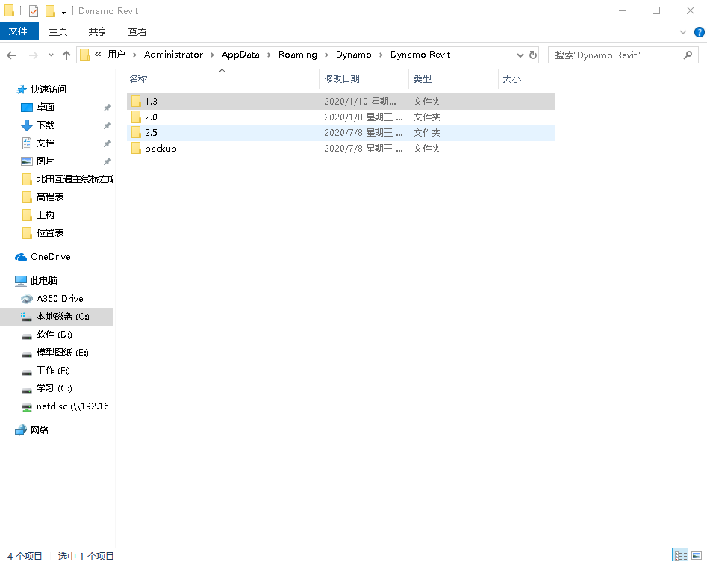
Task: Open 学习 (G:) drive
Action: [54, 388]
